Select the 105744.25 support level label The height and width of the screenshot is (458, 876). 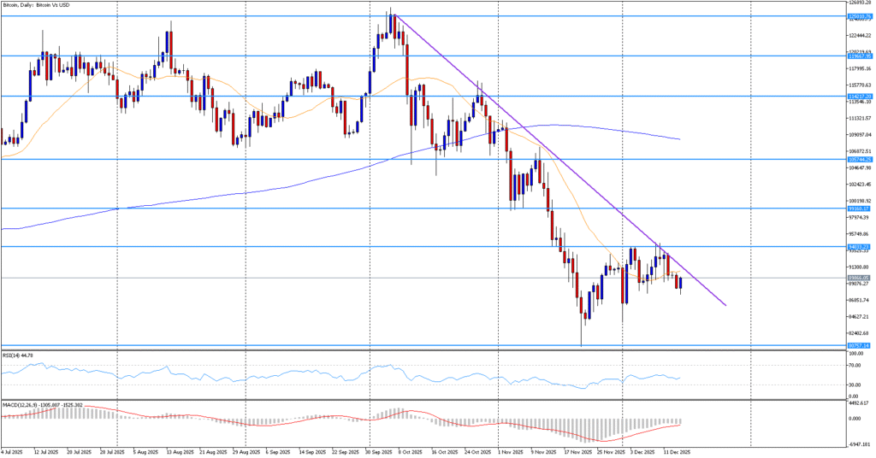tap(859, 159)
